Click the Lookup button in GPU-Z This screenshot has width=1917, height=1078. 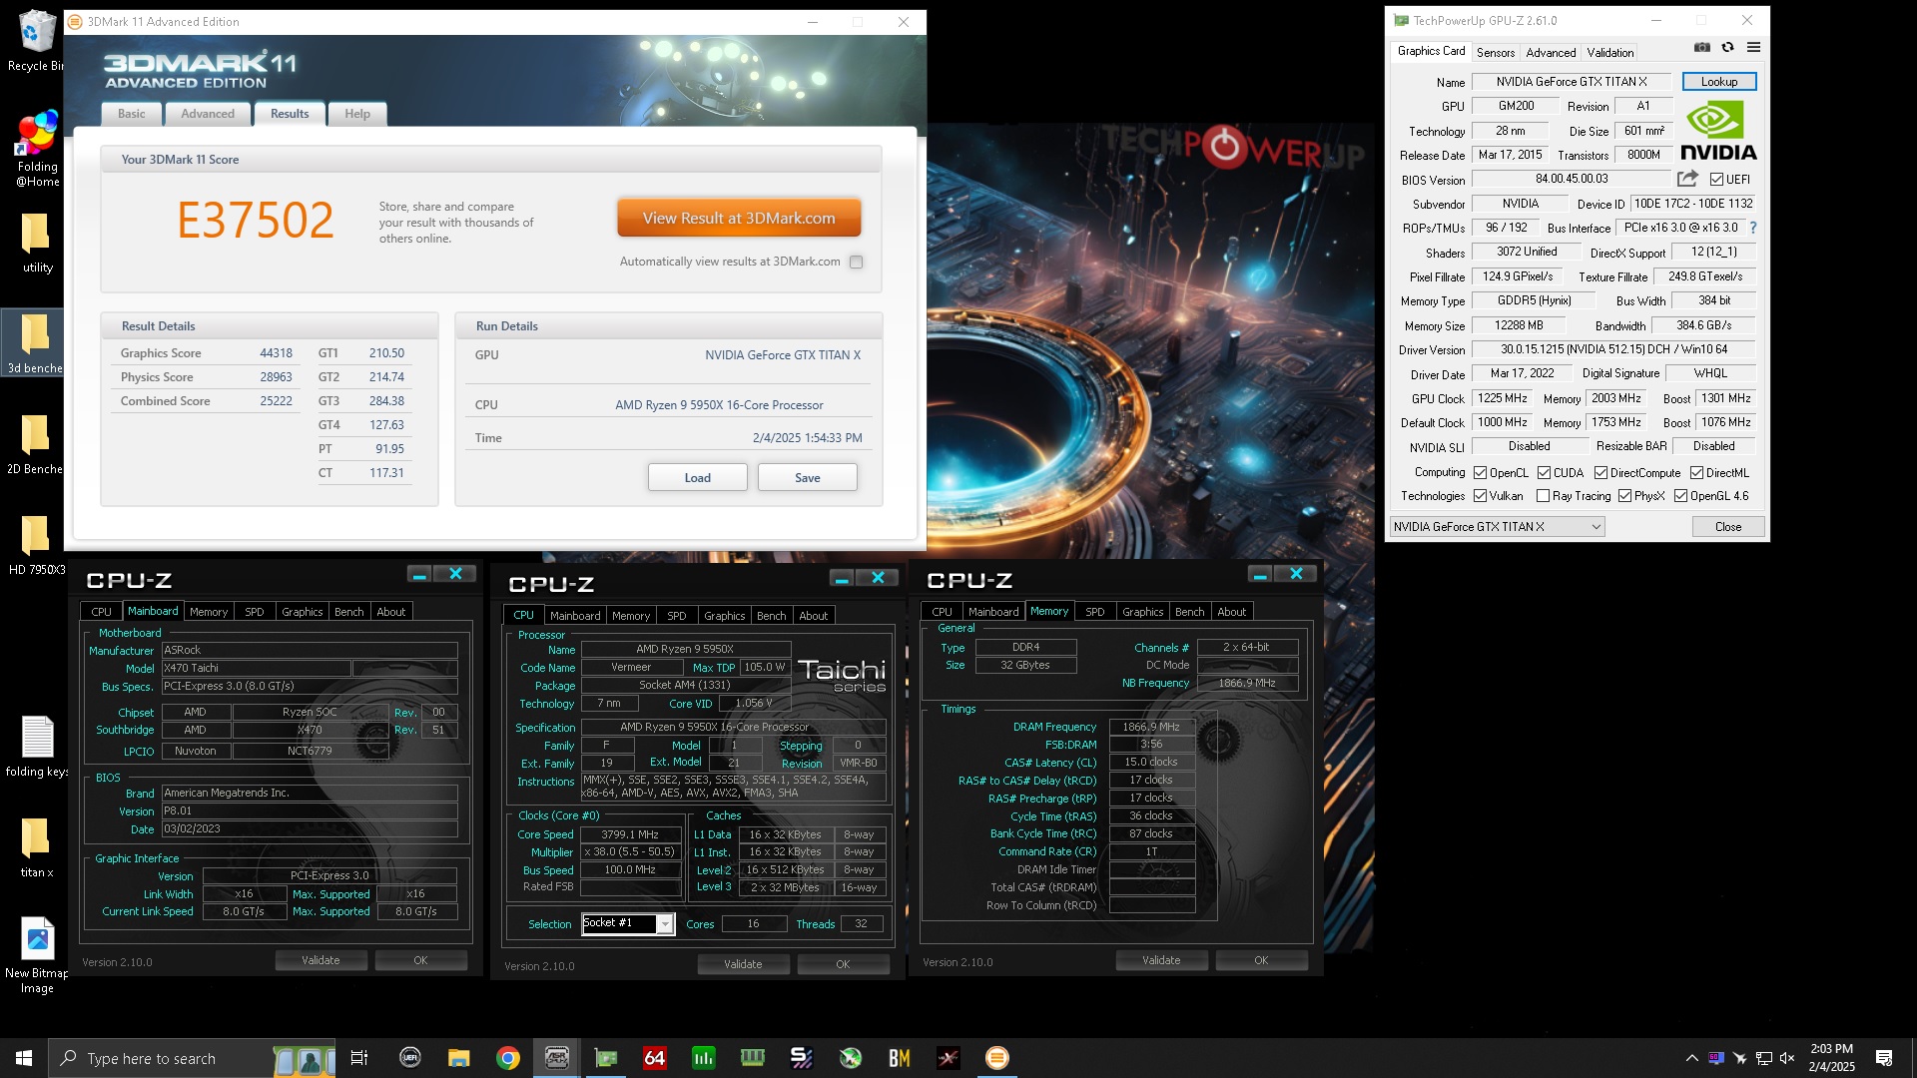point(1718,82)
